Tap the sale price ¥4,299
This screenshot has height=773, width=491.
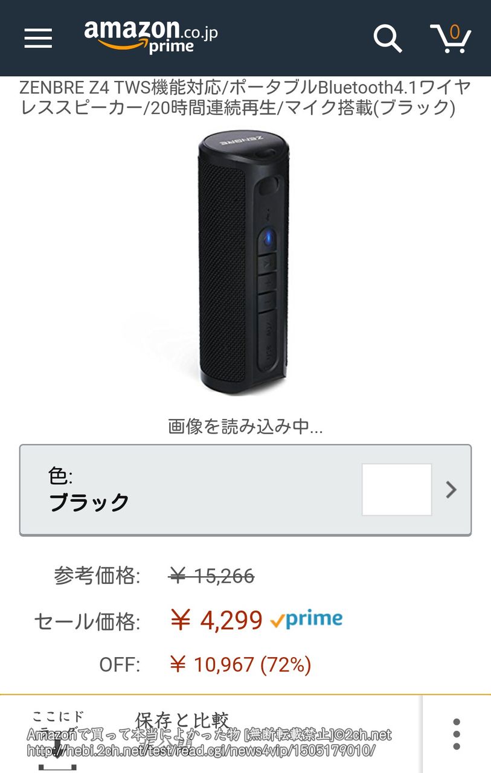pos(216,620)
